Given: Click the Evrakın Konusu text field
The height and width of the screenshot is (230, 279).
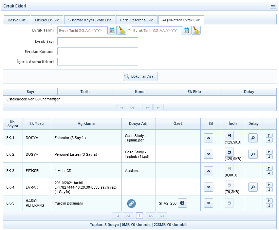Looking at the screenshot, I should point(98,52).
